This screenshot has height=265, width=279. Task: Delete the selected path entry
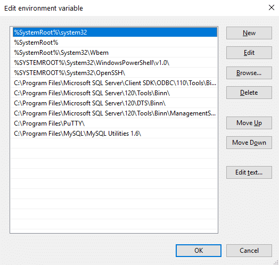pos(249,93)
